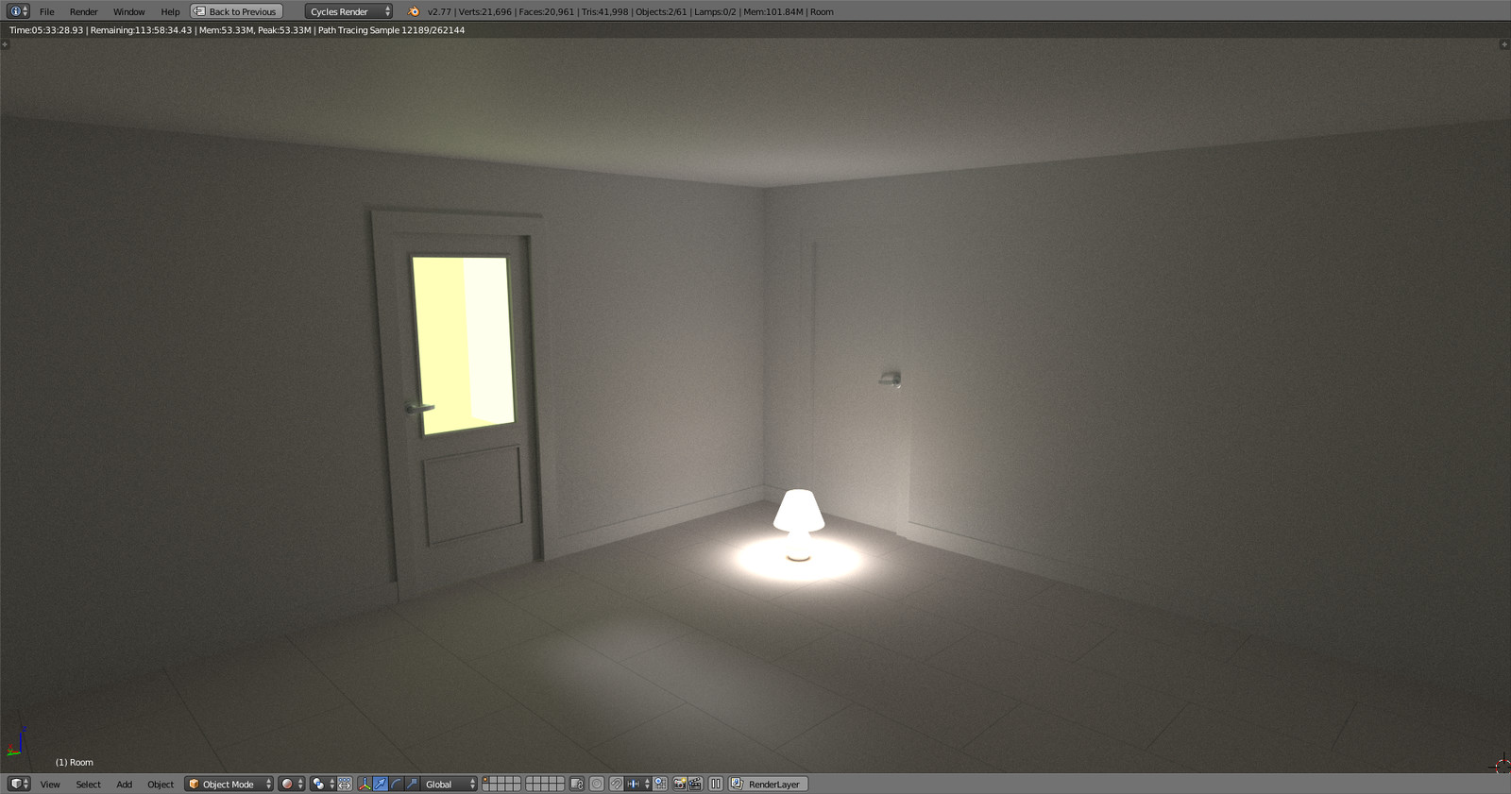Open the View menu in the 3D header
This screenshot has width=1511, height=794.
(x=50, y=785)
